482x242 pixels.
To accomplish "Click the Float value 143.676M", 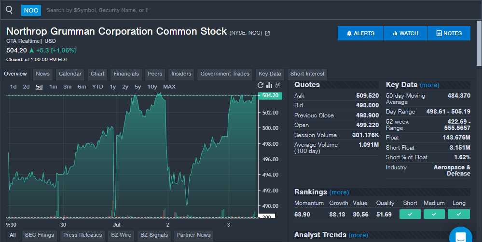I will [456, 138].
